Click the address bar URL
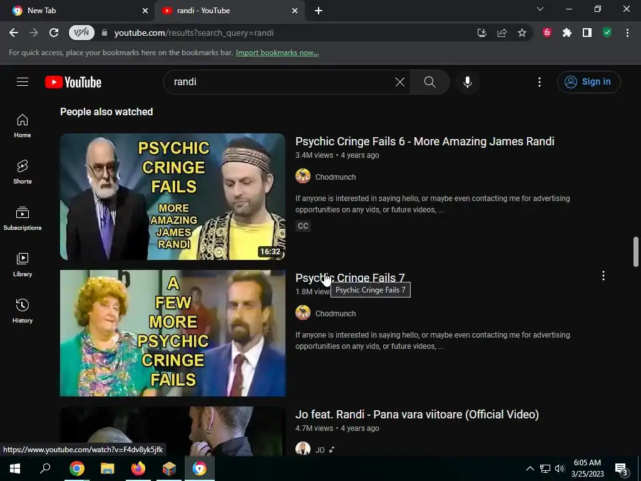Image resolution: width=641 pixels, height=481 pixels. click(194, 33)
